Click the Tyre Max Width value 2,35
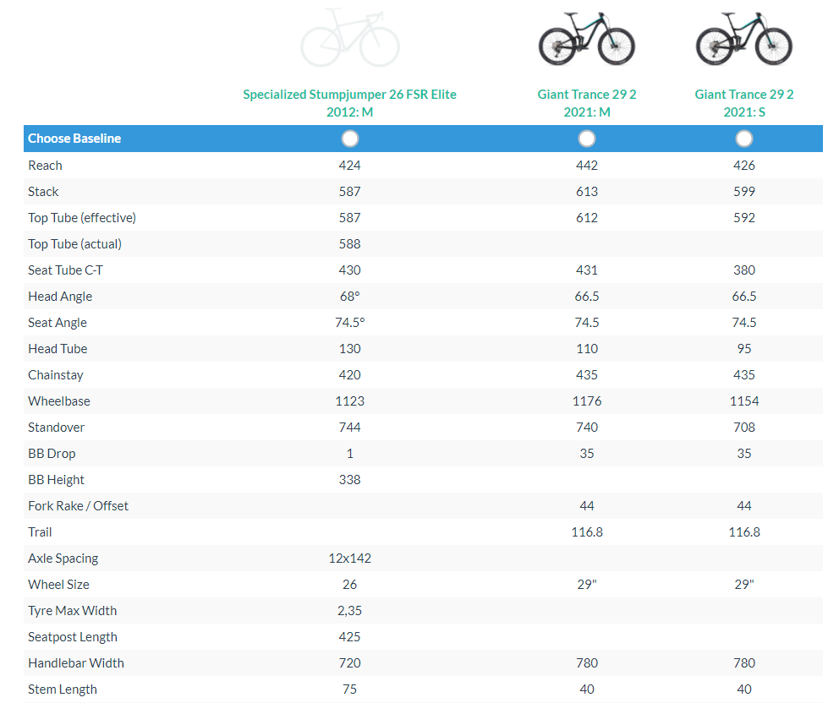The height and width of the screenshot is (703, 839). pos(350,611)
